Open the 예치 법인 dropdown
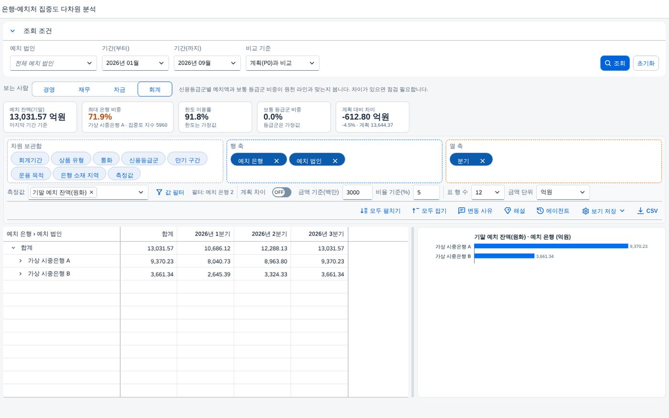This screenshot has width=669, height=418. pyautogui.click(x=53, y=63)
